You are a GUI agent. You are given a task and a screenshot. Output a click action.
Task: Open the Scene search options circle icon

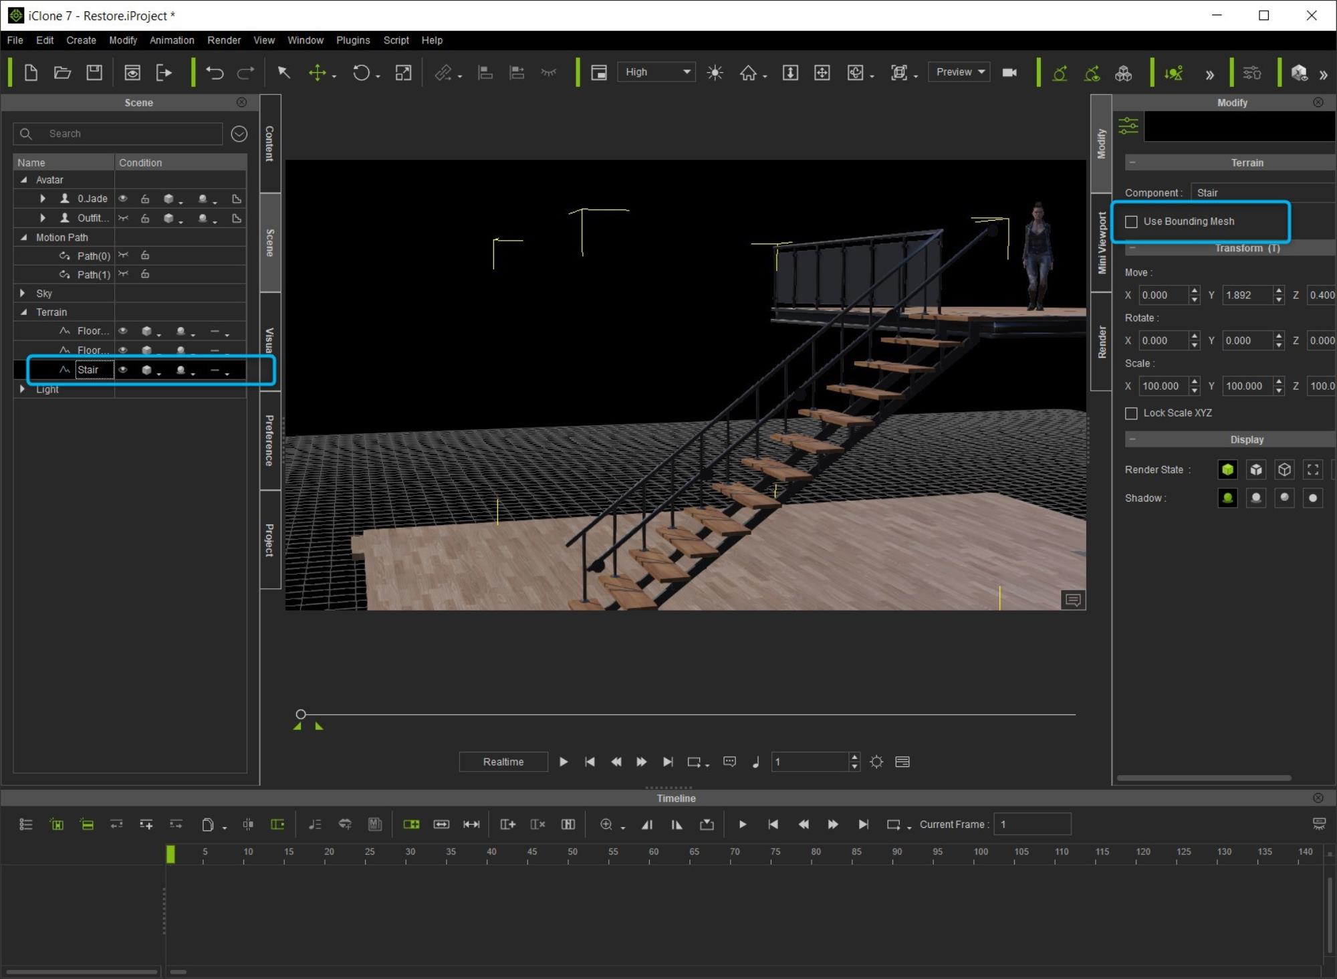pyautogui.click(x=239, y=134)
